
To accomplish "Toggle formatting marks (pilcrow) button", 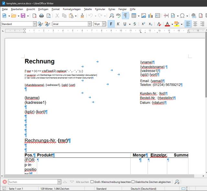I will pos(125,16).
